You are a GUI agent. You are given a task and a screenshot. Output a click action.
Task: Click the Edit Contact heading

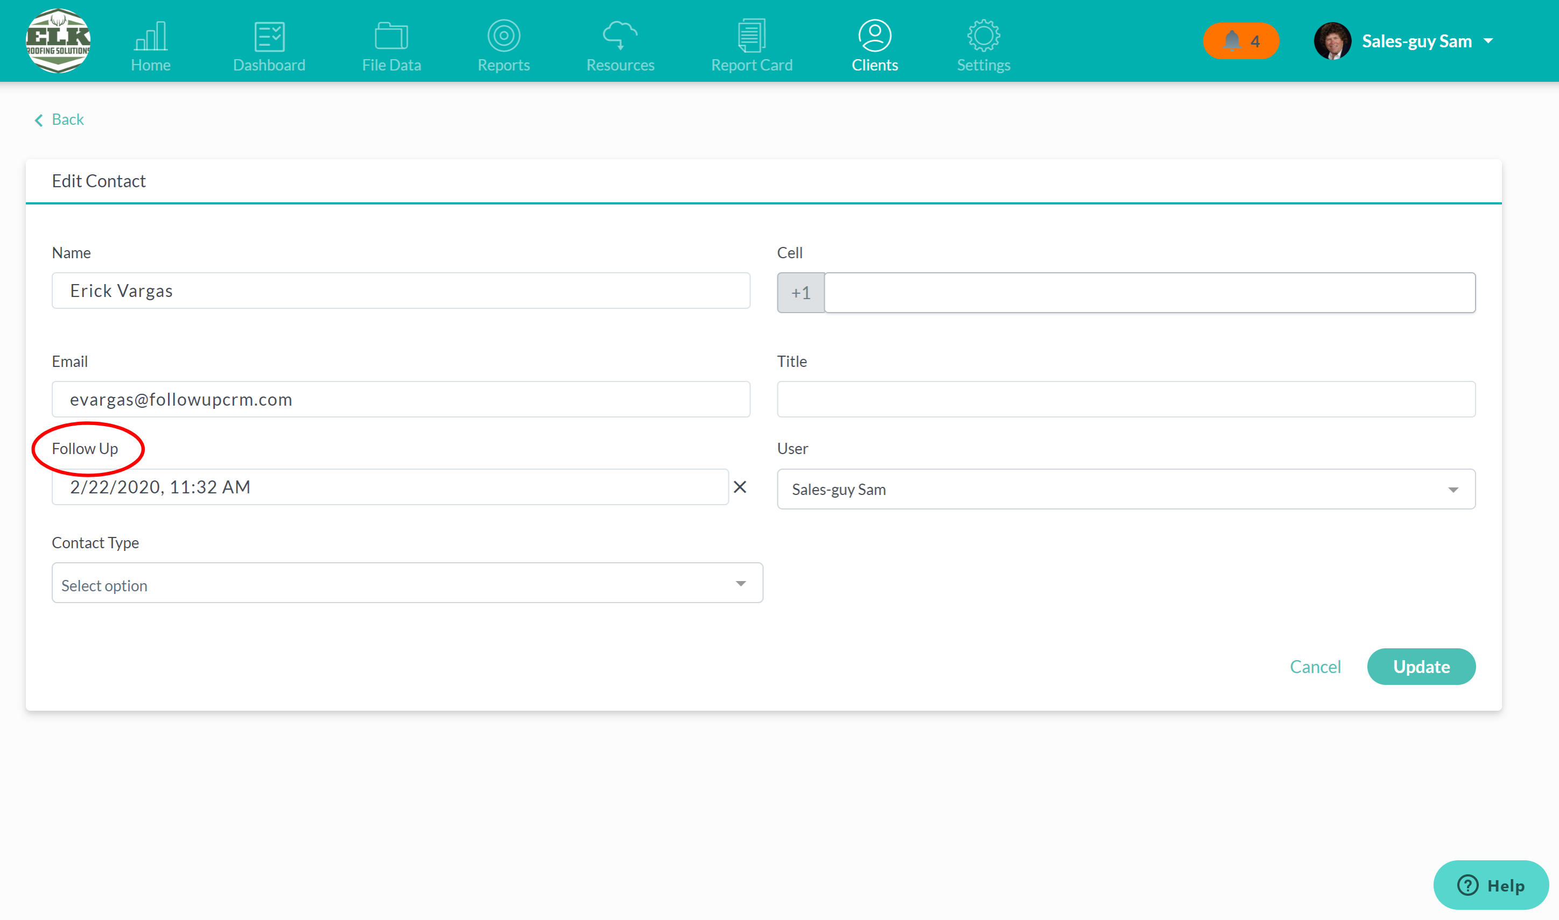pyautogui.click(x=99, y=181)
